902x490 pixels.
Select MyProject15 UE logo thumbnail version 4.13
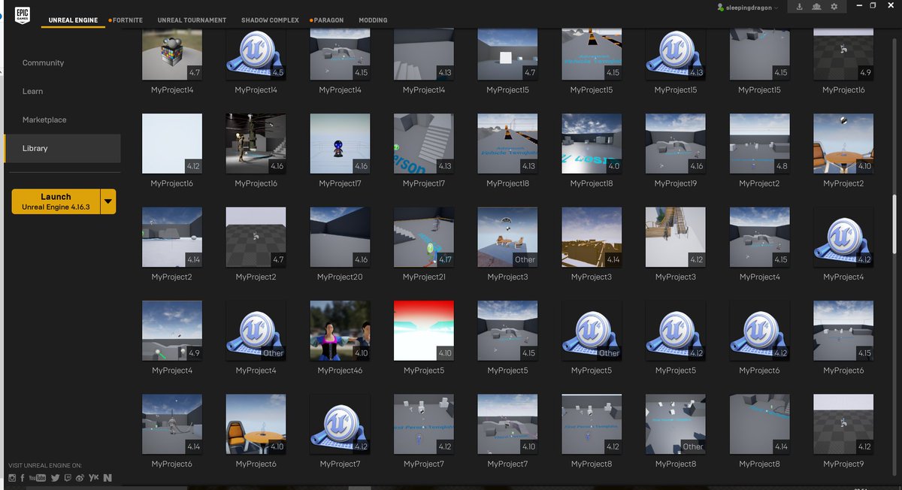pos(676,54)
